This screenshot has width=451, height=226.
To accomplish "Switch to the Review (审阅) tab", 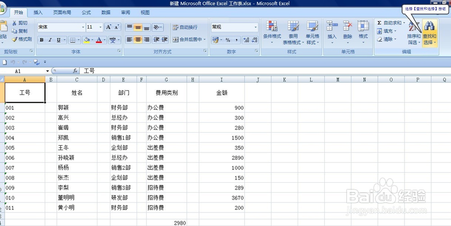I will coord(125,12).
